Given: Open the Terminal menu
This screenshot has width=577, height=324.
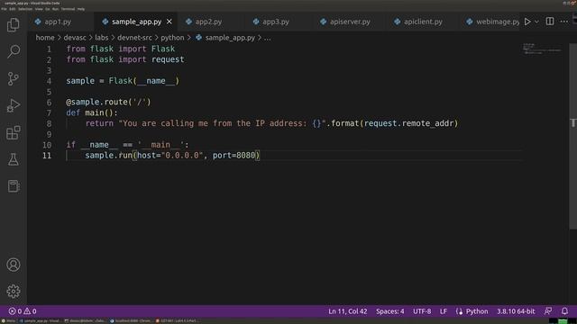Looking at the screenshot, I should [68, 9].
